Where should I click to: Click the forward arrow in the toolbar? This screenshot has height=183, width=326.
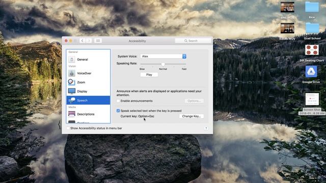pyautogui.click(x=89, y=41)
